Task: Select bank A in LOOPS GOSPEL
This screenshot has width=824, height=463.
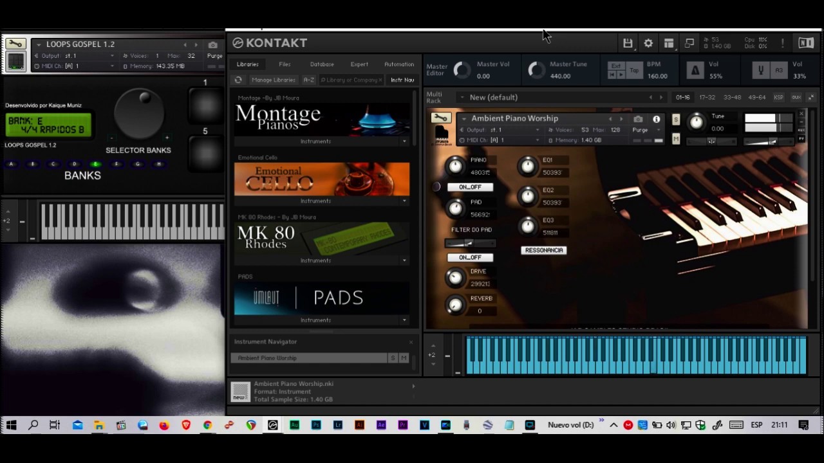Action: pos(11,165)
